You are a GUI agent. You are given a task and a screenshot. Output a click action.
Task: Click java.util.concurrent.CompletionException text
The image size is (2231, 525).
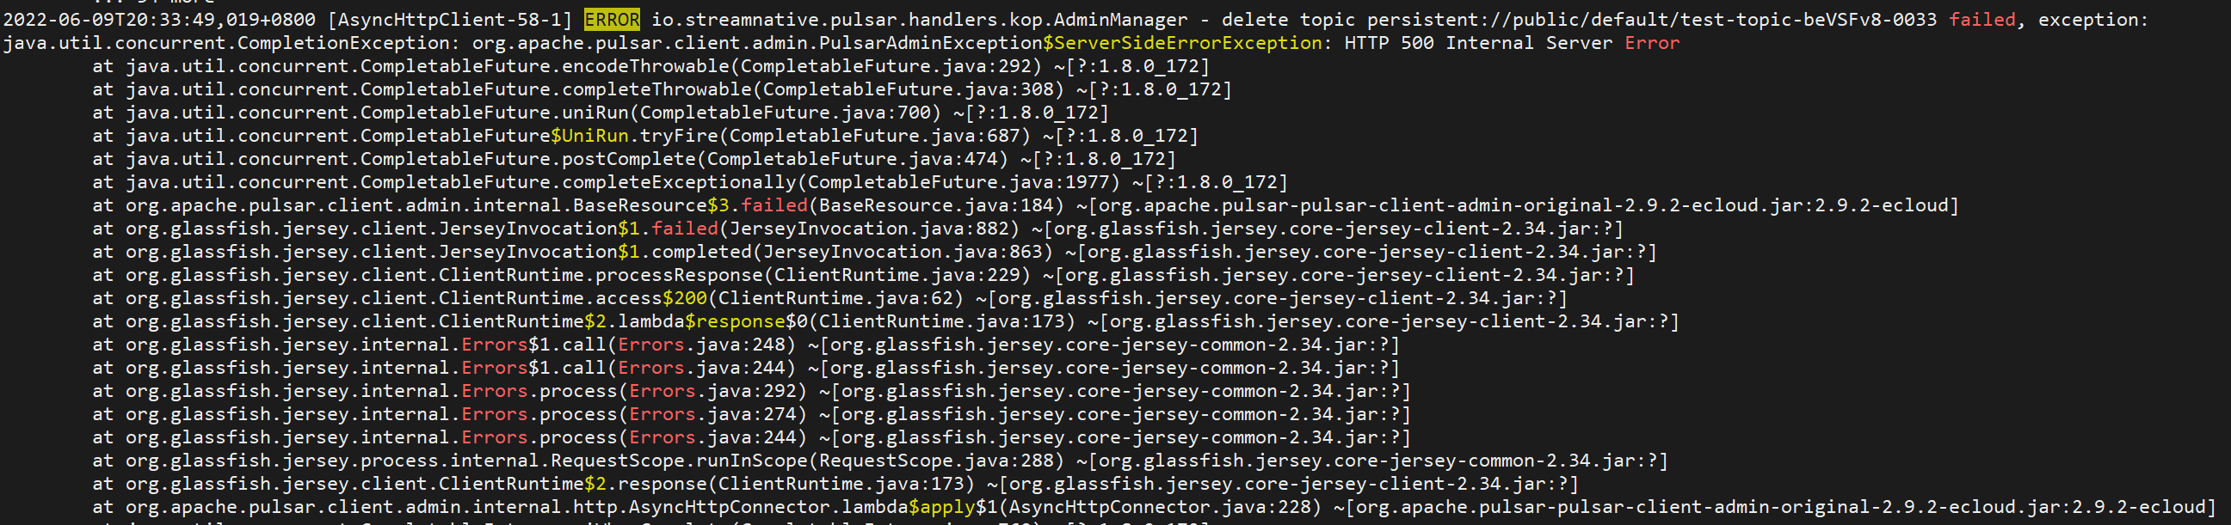pyautogui.click(x=227, y=42)
